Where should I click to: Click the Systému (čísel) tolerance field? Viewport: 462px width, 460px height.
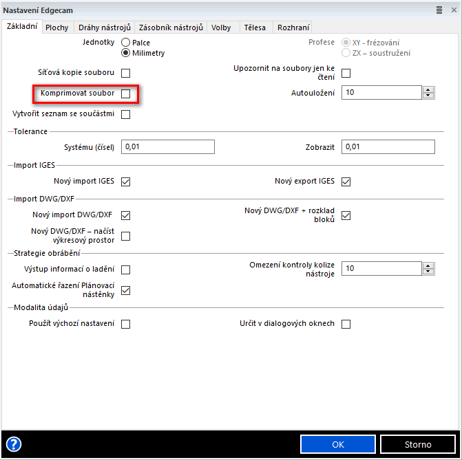click(168, 146)
